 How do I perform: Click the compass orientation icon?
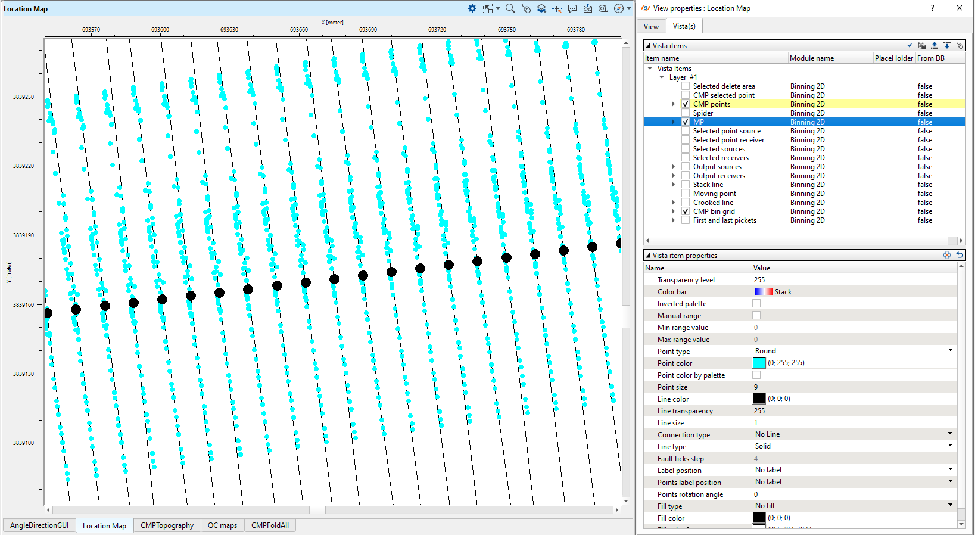pyautogui.click(x=619, y=8)
